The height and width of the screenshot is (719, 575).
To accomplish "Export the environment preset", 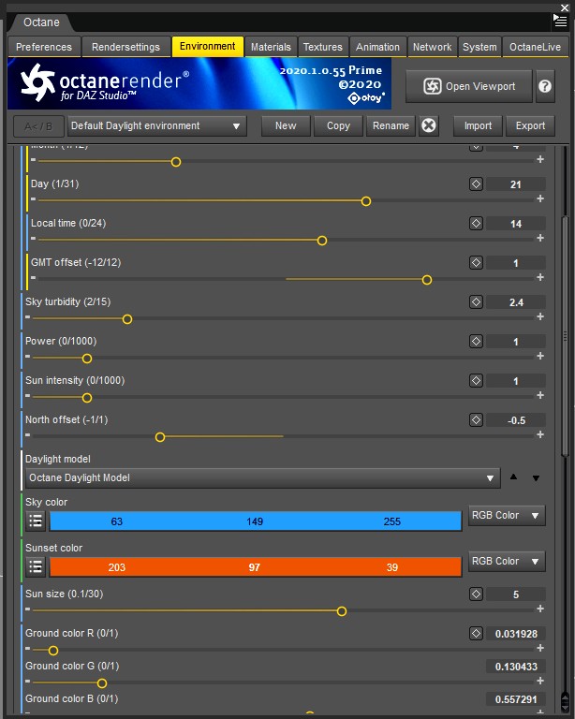I will click(531, 126).
